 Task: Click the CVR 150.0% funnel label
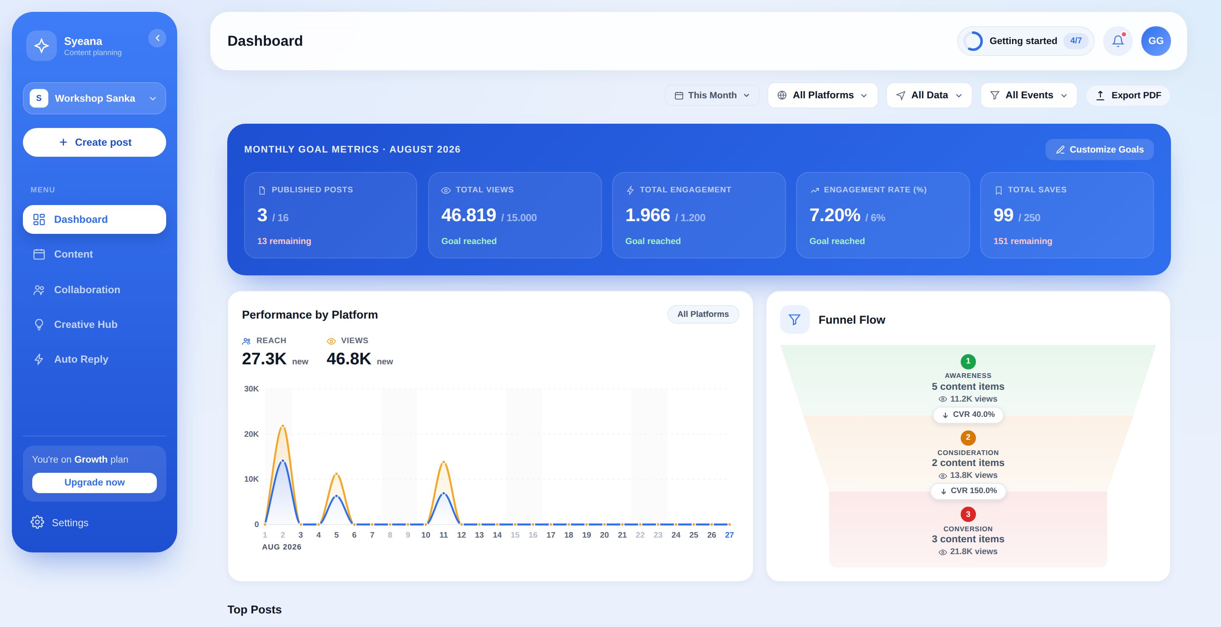968,491
